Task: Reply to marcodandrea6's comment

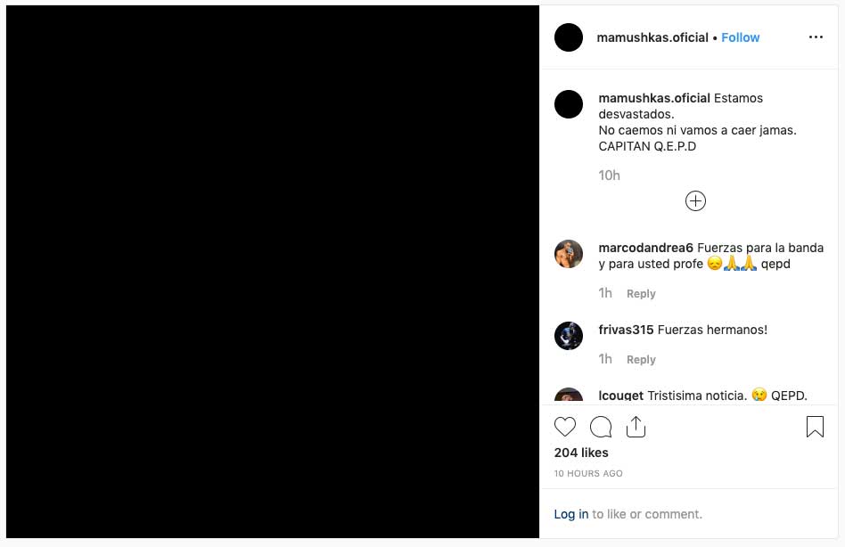Action: pyautogui.click(x=641, y=294)
